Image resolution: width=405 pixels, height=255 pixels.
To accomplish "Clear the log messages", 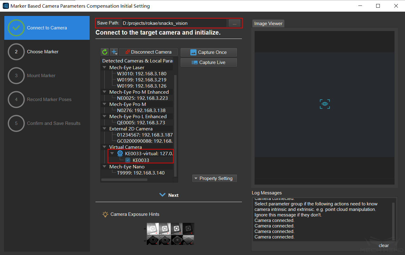I will 384,246.
